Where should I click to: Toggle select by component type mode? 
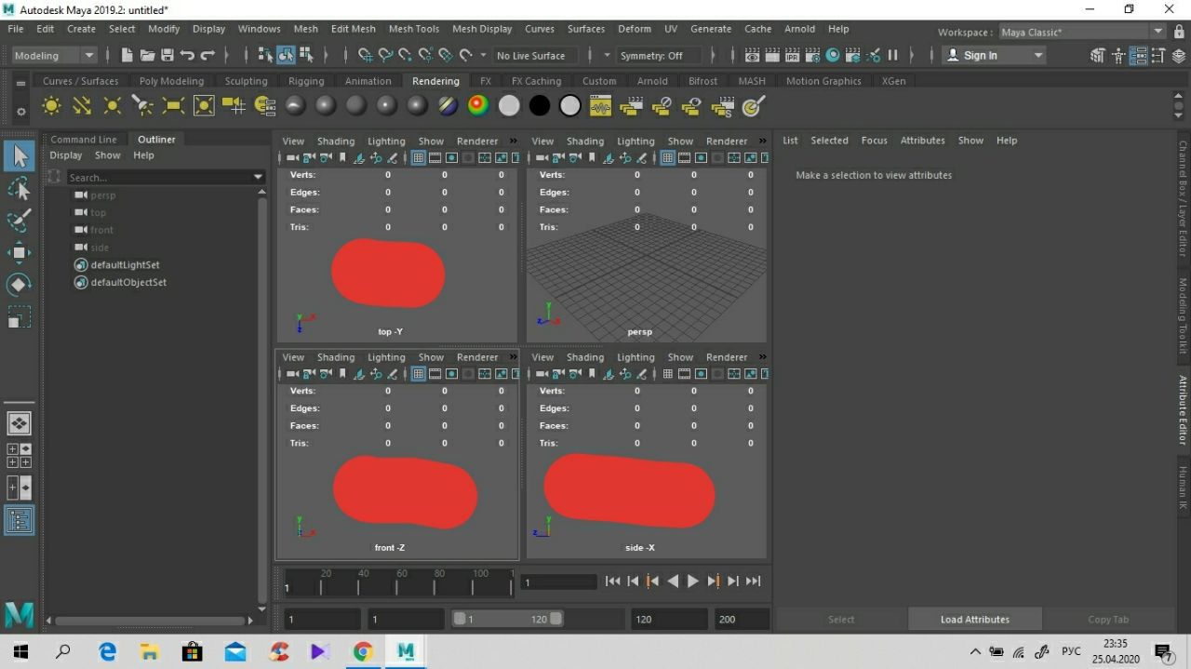point(306,56)
